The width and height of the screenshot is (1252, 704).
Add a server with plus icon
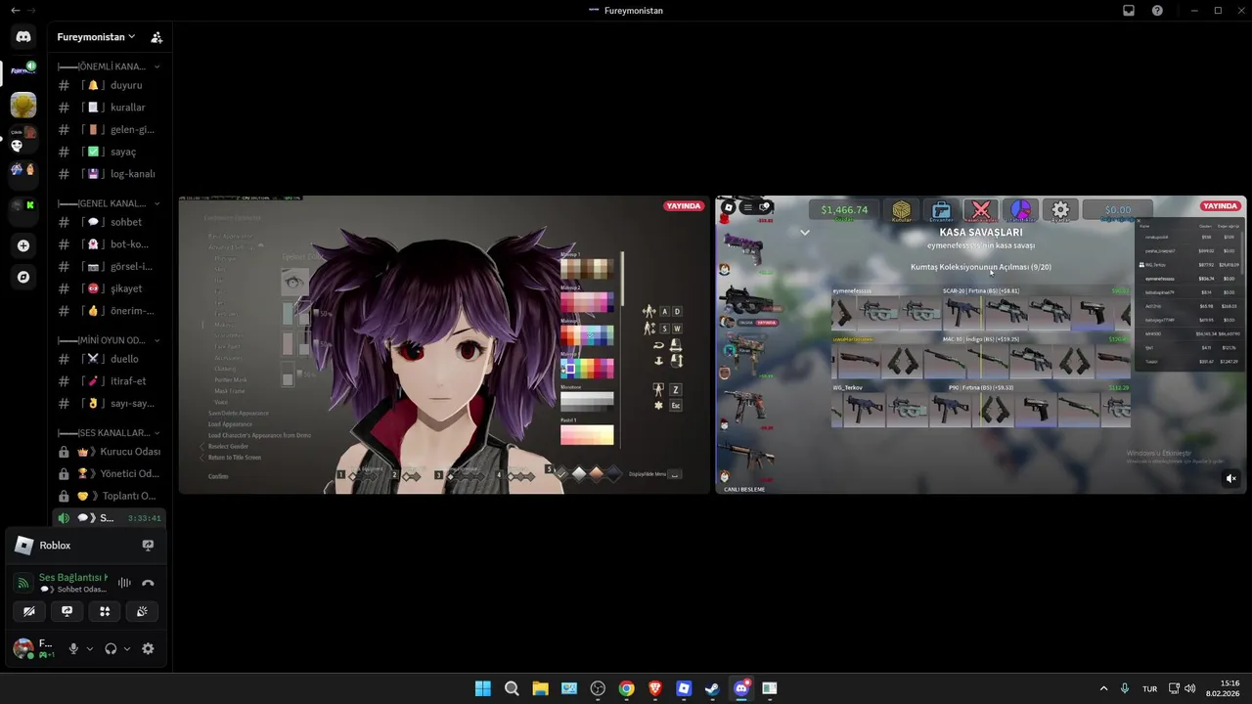(x=23, y=245)
